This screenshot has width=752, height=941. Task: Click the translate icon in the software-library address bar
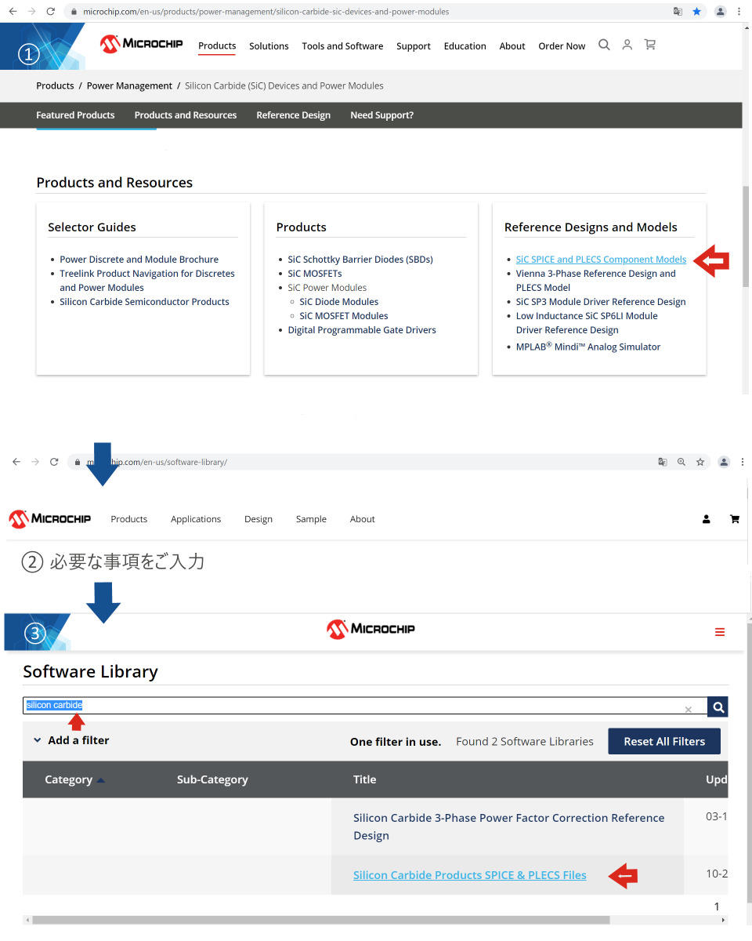(663, 462)
